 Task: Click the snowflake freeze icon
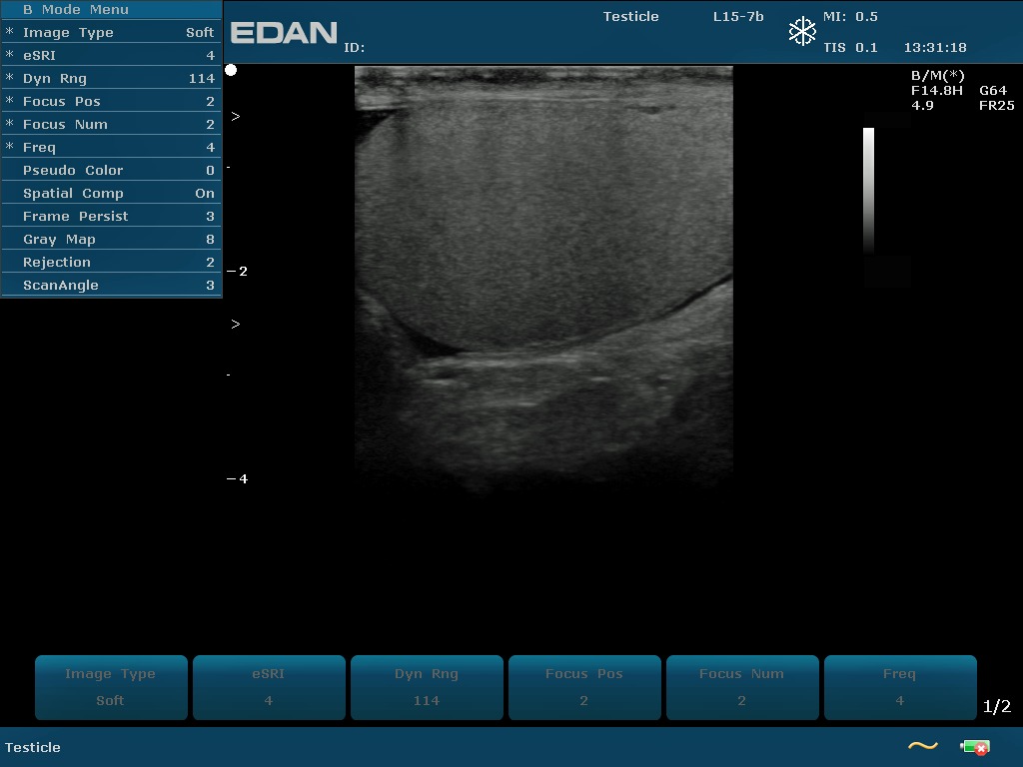pyautogui.click(x=802, y=32)
